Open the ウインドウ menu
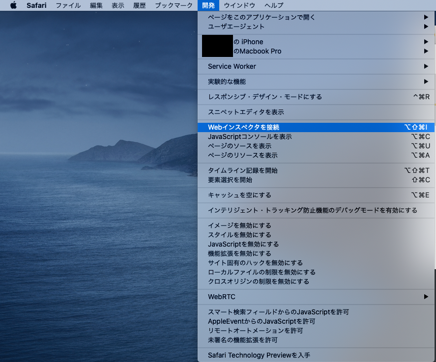436x362 pixels. click(239, 5)
